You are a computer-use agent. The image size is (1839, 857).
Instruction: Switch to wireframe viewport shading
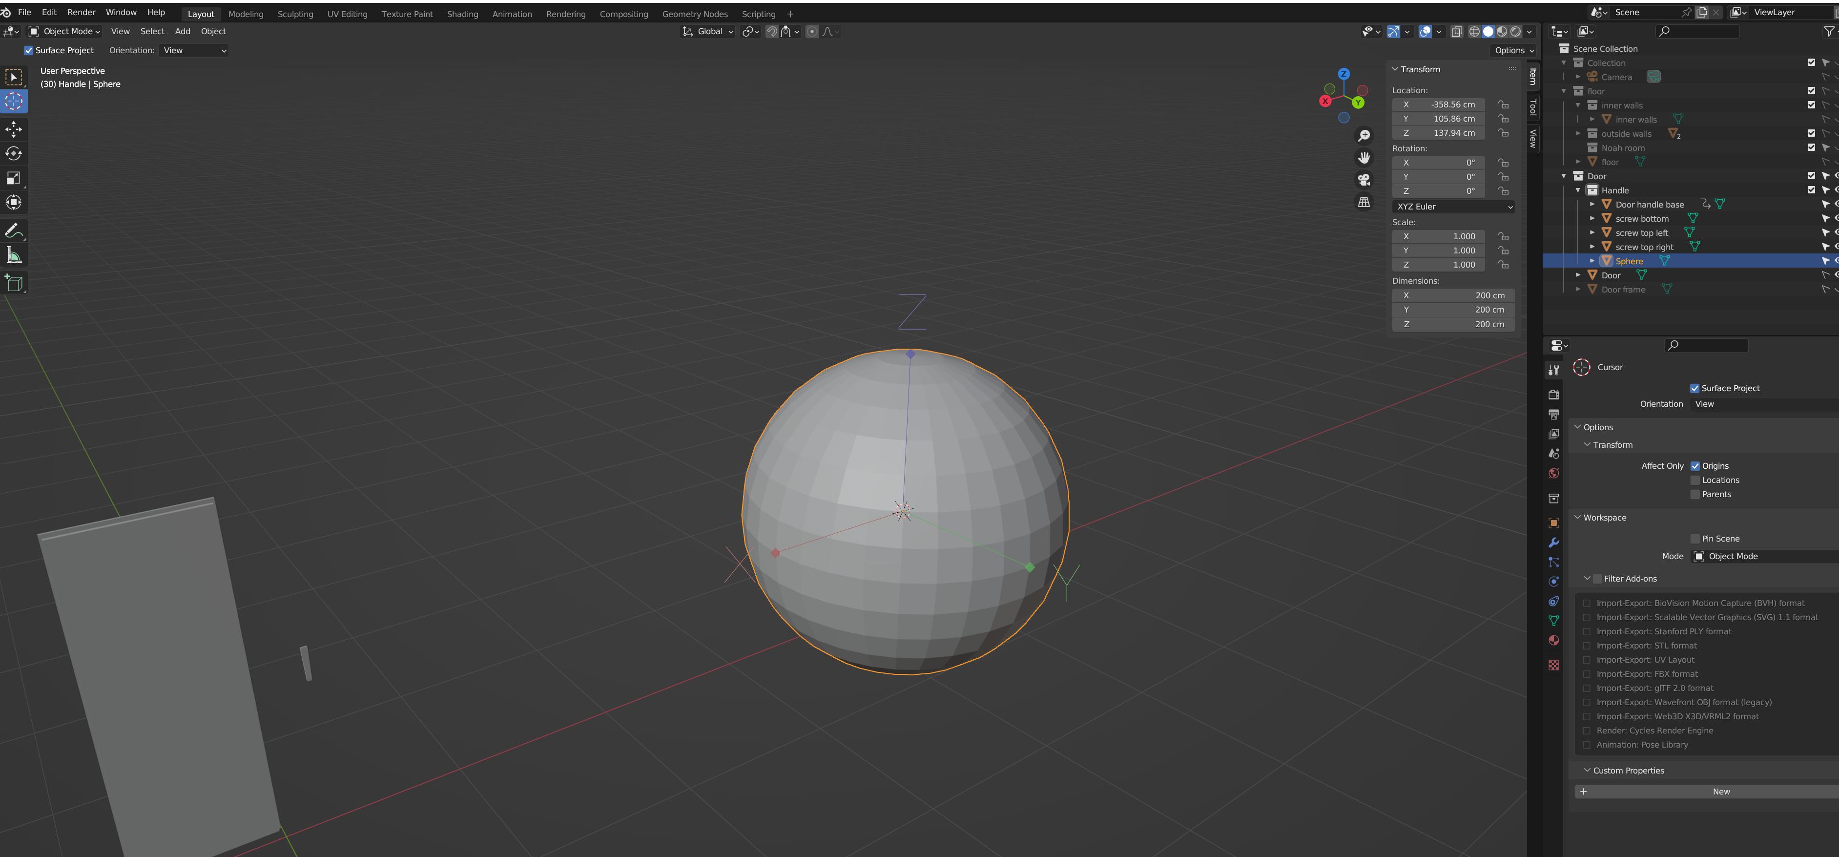click(x=1474, y=31)
